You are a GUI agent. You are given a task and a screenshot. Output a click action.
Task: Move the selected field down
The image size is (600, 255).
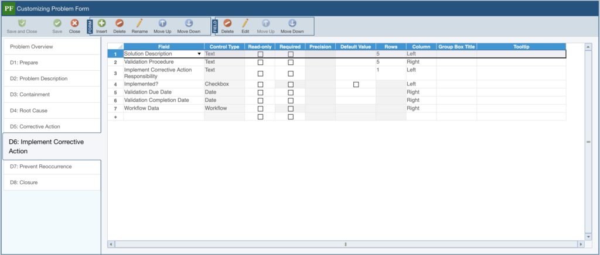coord(292,23)
